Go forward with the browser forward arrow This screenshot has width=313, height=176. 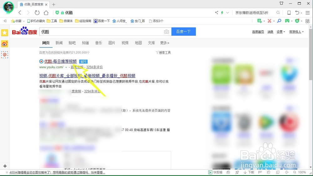[28, 13]
